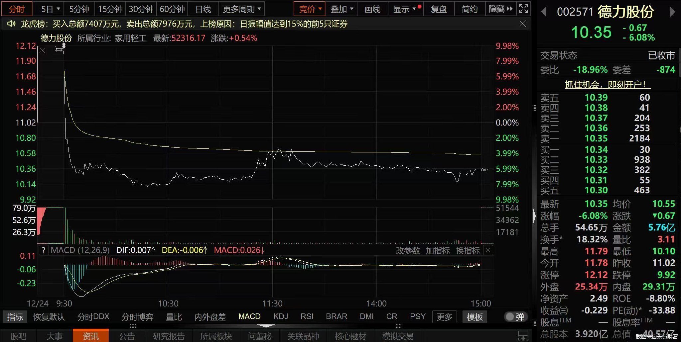Open the 更多周期 dropdown
Viewport: 681px width, 342px height.
[x=241, y=9]
